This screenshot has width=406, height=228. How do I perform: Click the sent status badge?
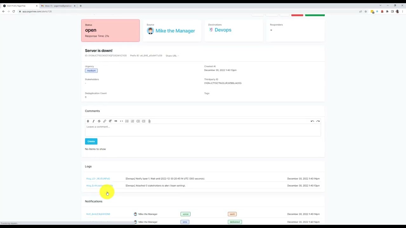tap(232, 214)
